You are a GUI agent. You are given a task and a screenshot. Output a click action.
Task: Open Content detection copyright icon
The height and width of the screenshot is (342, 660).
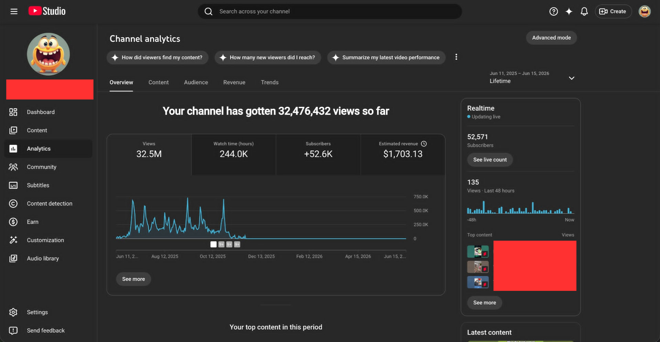pyautogui.click(x=13, y=203)
